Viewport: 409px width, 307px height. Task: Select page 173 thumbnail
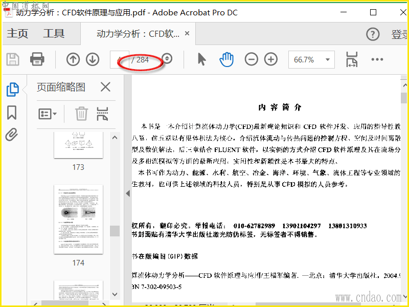point(78,145)
